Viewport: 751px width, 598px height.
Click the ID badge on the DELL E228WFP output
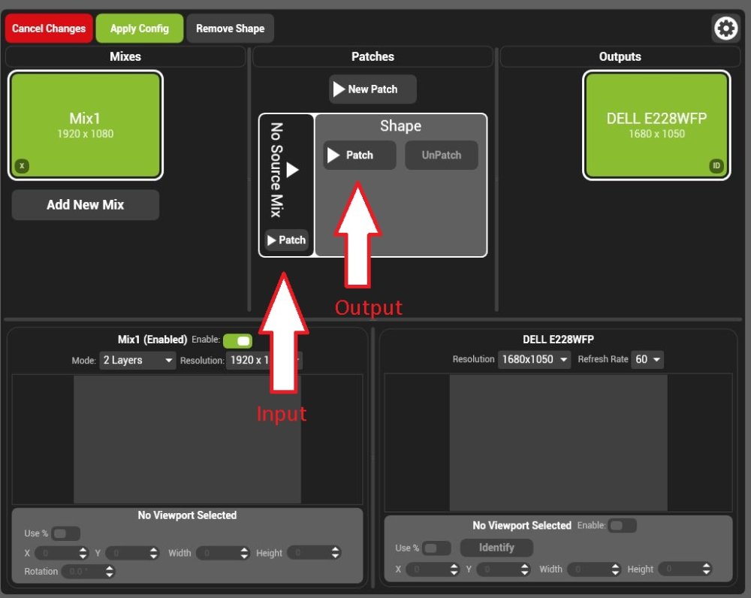click(x=716, y=165)
